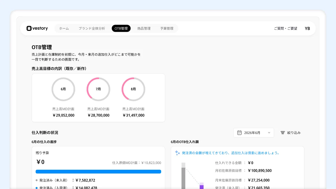Select the 7月 donut chart

point(98,89)
